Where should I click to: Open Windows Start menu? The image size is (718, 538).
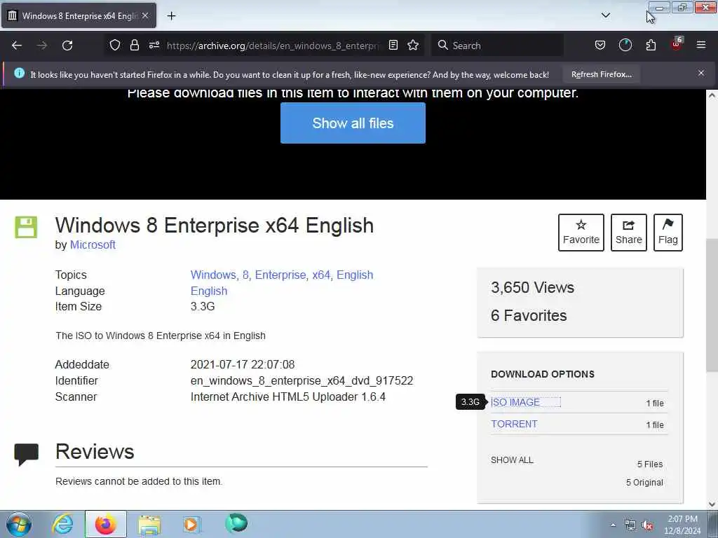point(19,524)
